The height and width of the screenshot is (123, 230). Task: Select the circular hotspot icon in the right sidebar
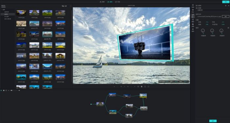coord(193,10)
